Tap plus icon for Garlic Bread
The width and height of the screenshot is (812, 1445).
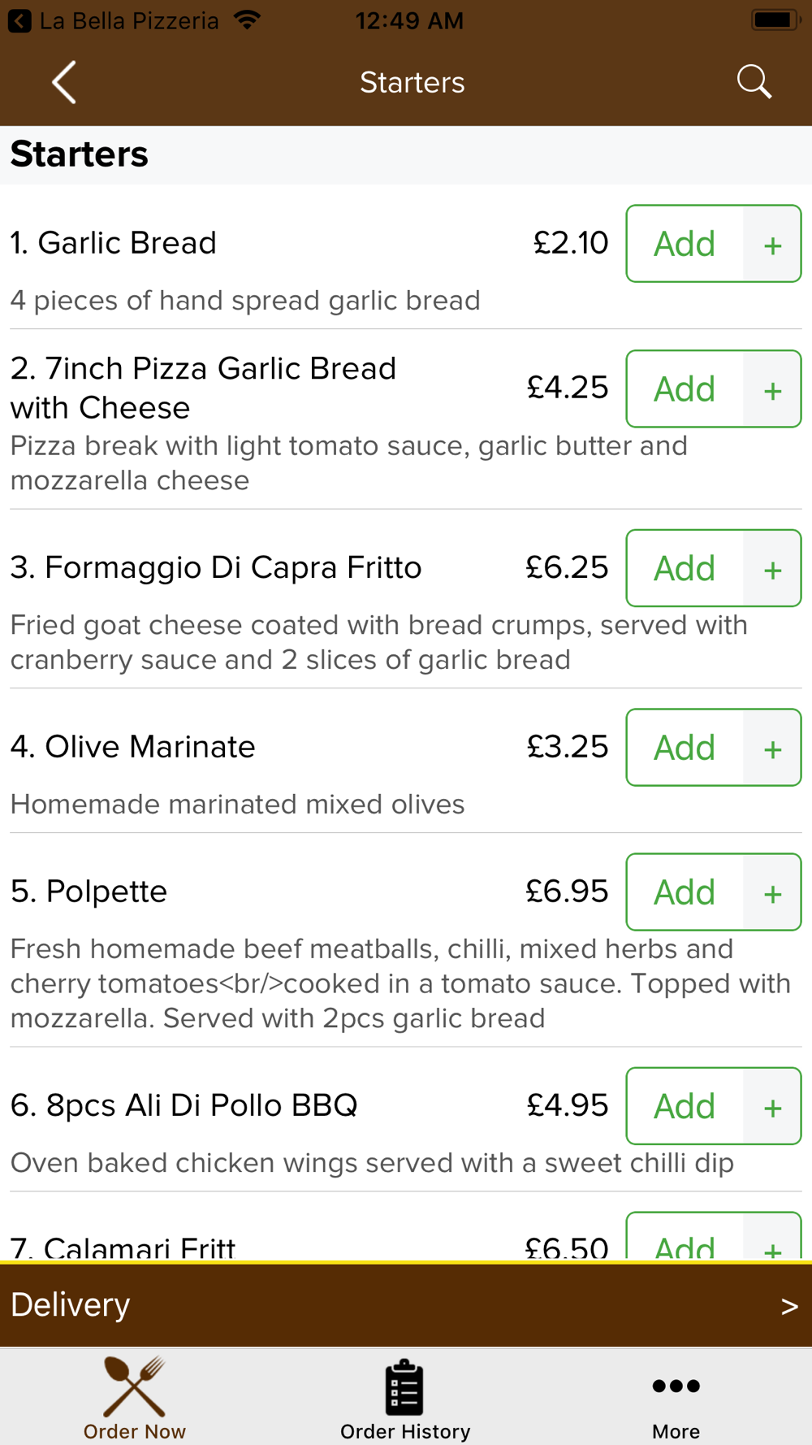(x=772, y=244)
